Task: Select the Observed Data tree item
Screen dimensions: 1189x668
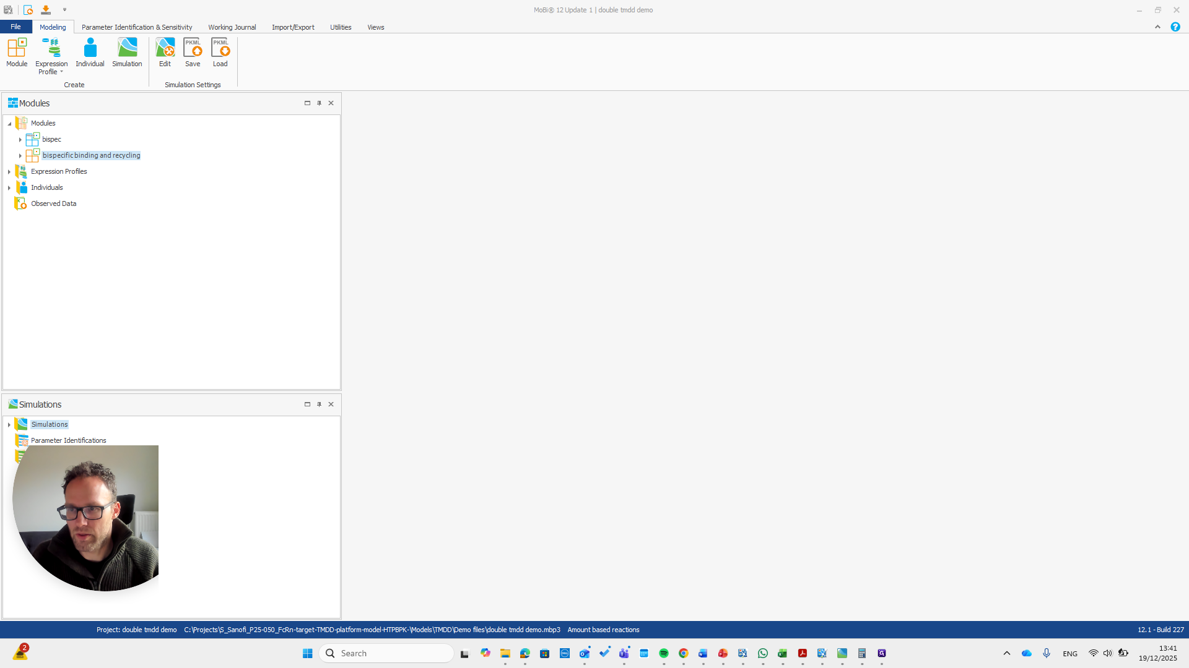Action: 53,203
